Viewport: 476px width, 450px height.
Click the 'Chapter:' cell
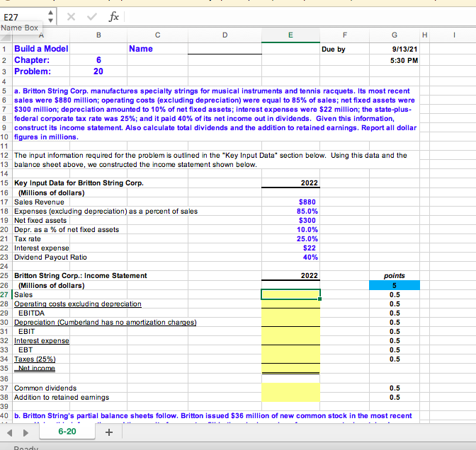[41, 60]
